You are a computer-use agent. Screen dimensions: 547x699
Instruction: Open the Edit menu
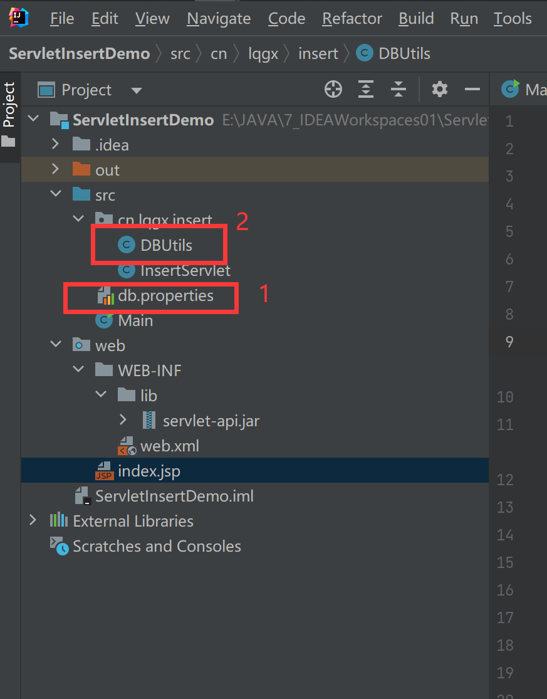105,19
